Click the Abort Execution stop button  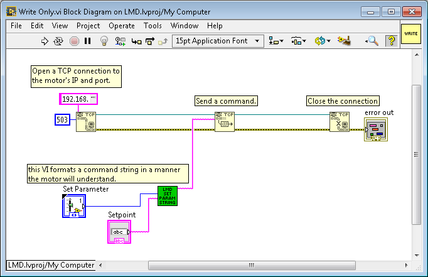click(74, 41)
